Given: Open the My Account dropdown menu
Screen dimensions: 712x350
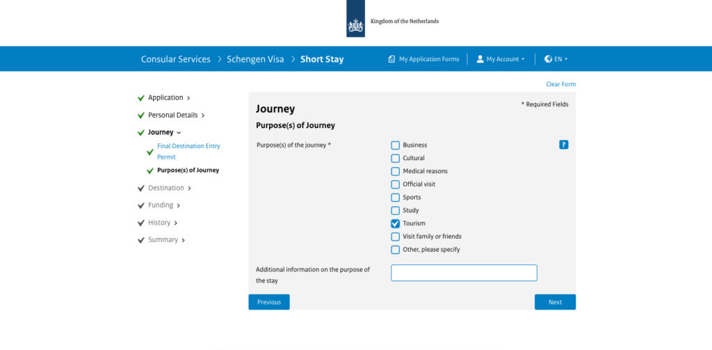Looking at the screenshot, I should 501,59.
